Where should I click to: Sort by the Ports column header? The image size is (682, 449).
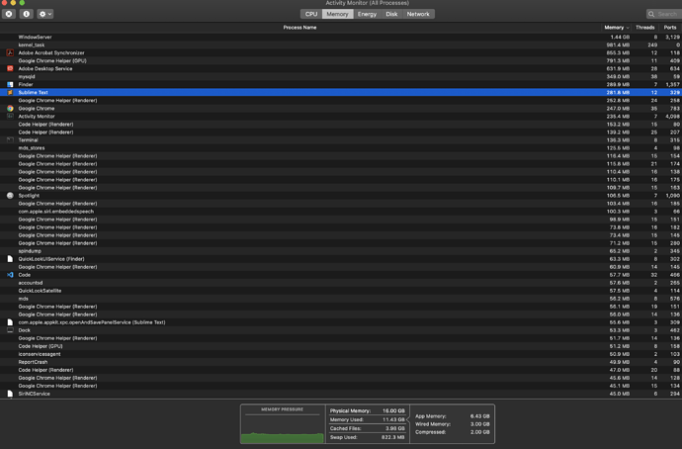pyautogui.click(x=670, y=28)
